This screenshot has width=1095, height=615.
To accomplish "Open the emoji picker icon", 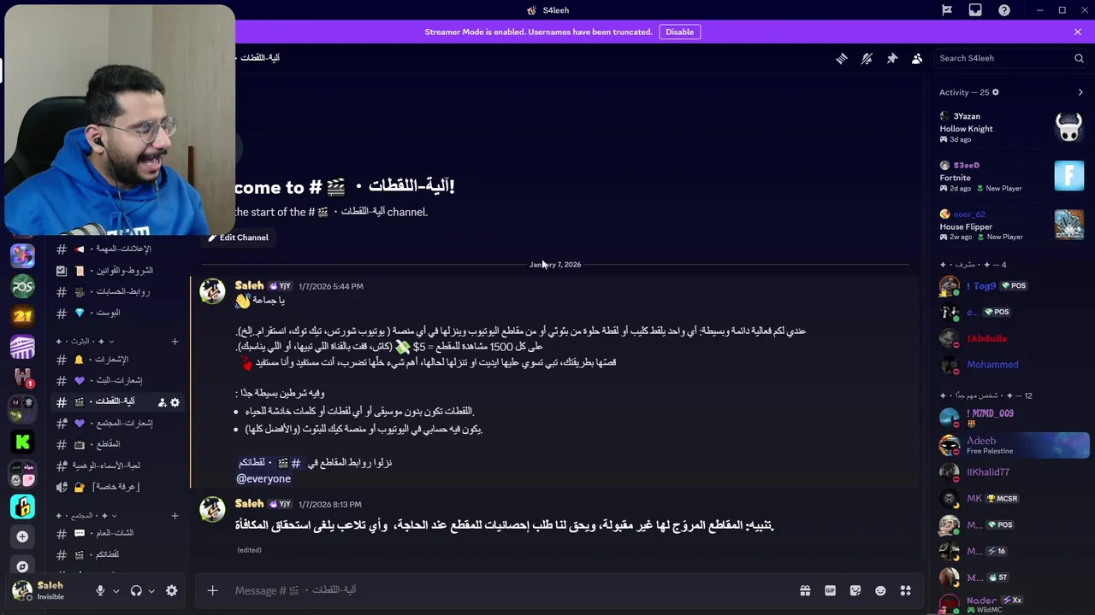I will click(x=880, y=590).
